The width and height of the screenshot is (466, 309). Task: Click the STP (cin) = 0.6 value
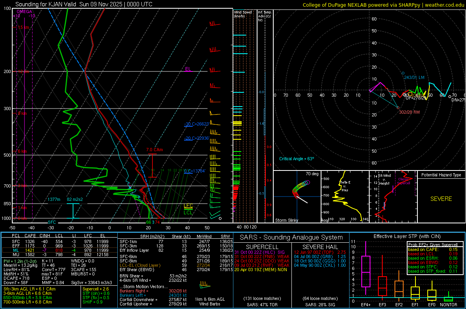[x=96, y=294]
